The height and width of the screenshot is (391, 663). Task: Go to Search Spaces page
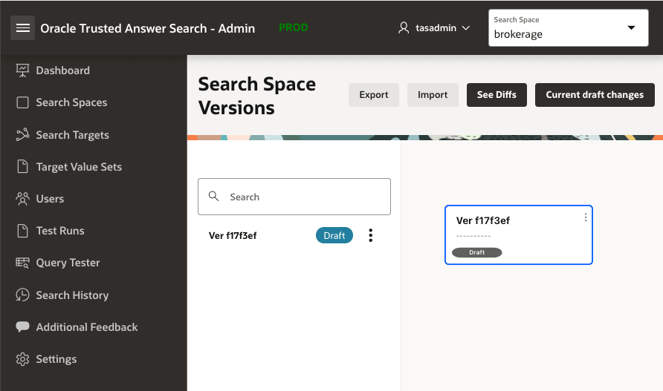(x=71, y=102)
